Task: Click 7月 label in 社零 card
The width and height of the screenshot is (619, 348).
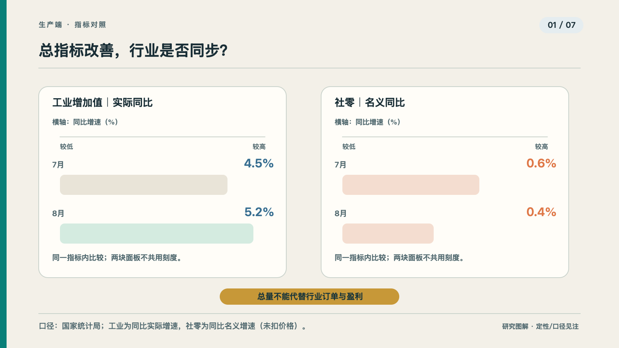Action: 340,165
